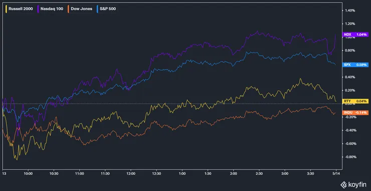
Task: Click the orange Dow Jones legend color bar
Action: [x=68, y=9]
